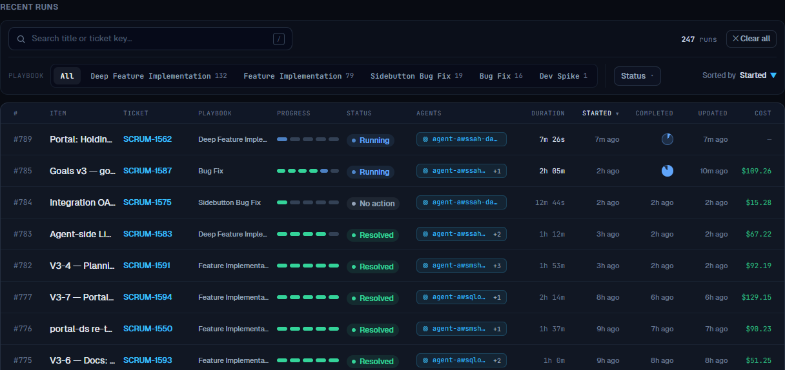
Task: Open item Goals v3 run
Action: coord(82,171)
